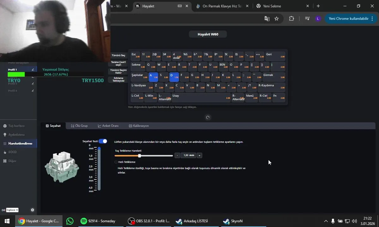
Task: Open WhatsApp from the taskbar
Action: pyautogui.click(x=70, y=221)
